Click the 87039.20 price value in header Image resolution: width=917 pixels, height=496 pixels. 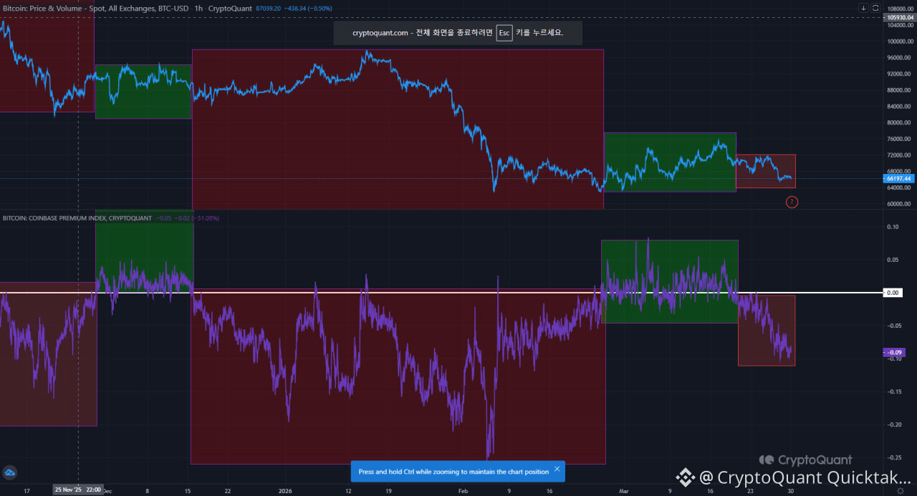[267, 8]
